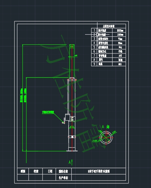Click the base plate at the mast bottom
The height and width of the screenshot is (188, 151).
point(72,151)
